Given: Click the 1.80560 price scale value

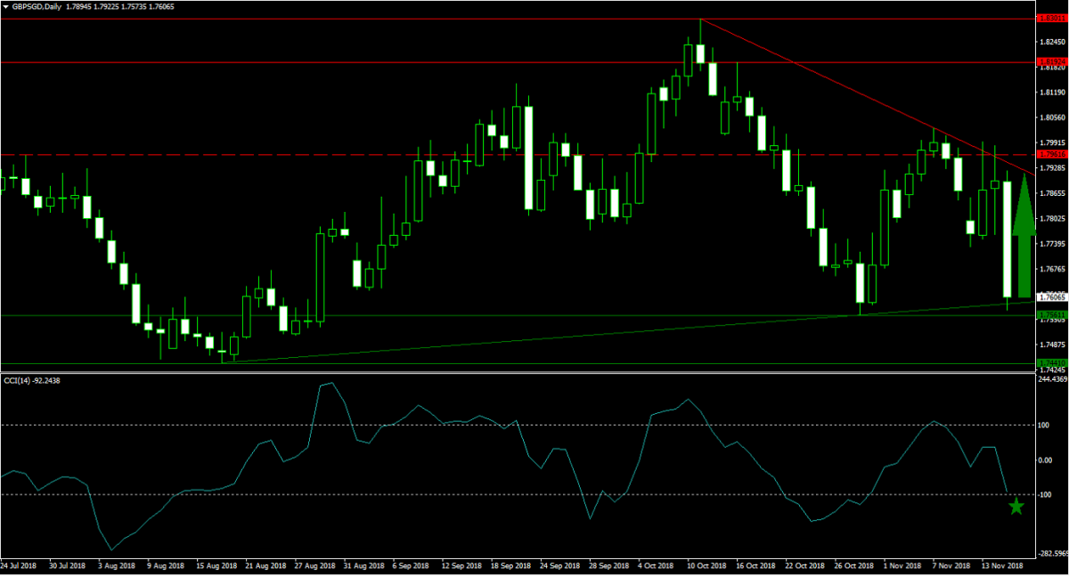Looking at the screenshot, I should coord(1053,117).
